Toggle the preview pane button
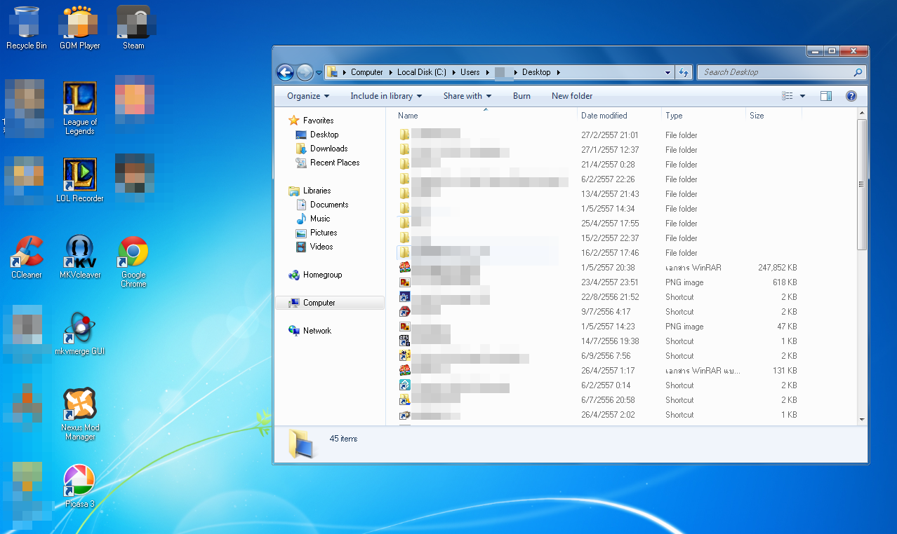Image resolution: width=897 pixels, height=534 pixels. (x=826, y=96)
